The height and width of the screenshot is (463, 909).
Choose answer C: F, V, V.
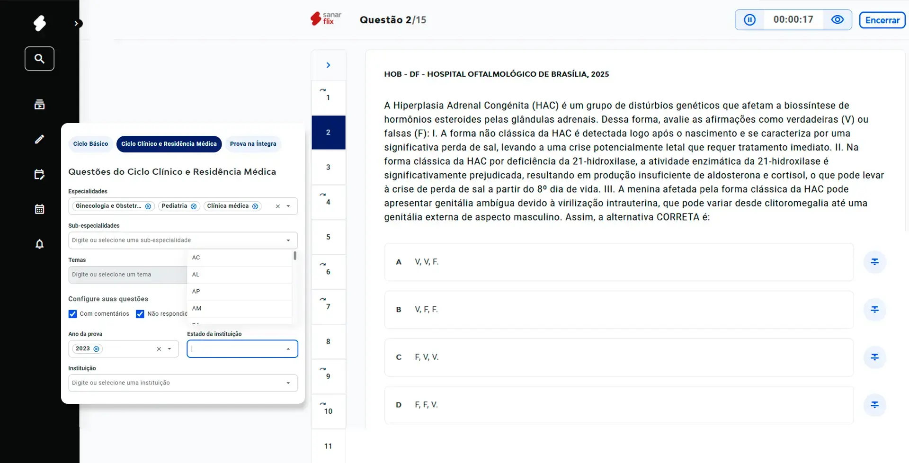[619, 357]
